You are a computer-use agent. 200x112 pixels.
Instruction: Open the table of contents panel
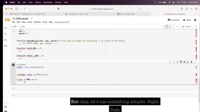(x=6, y=28)
